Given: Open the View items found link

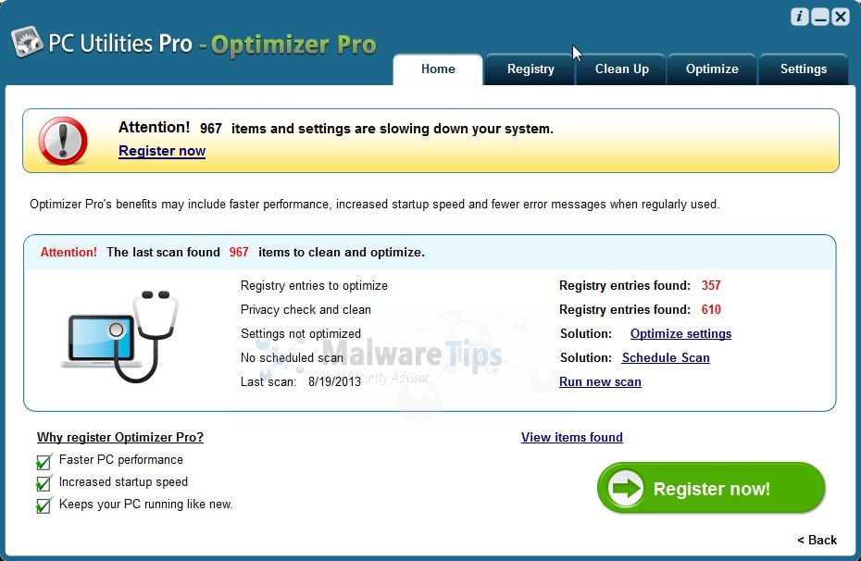Looking at the screenshot, I should (571, 438).
